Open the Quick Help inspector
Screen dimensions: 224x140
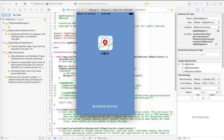click(203, 10)
